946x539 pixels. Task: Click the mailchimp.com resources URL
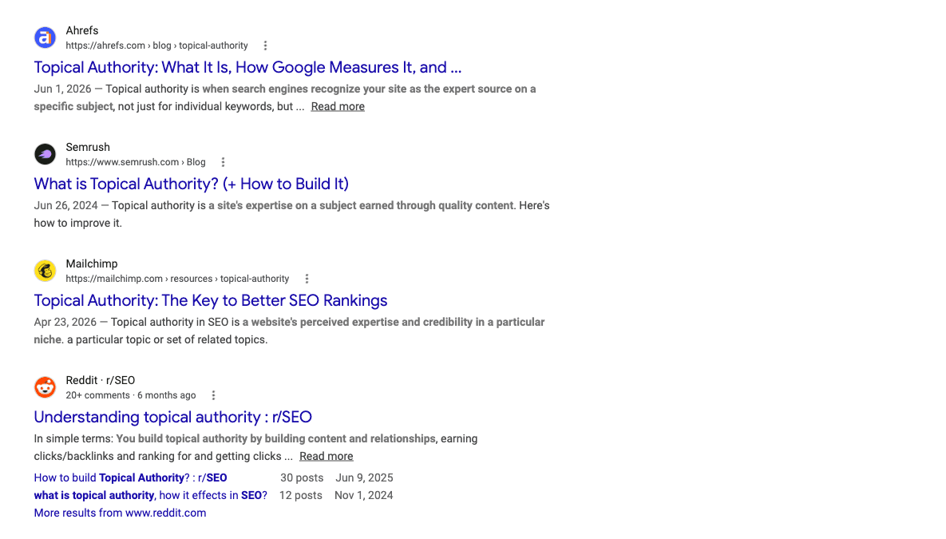click(177, 278)
